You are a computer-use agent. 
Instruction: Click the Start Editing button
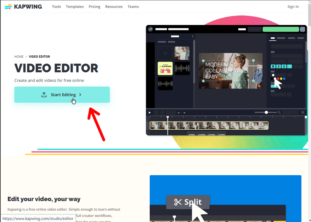(x=62, y=95)
